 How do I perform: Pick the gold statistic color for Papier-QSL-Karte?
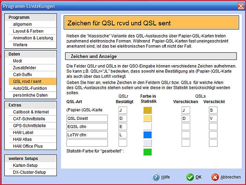click(148, 110)
